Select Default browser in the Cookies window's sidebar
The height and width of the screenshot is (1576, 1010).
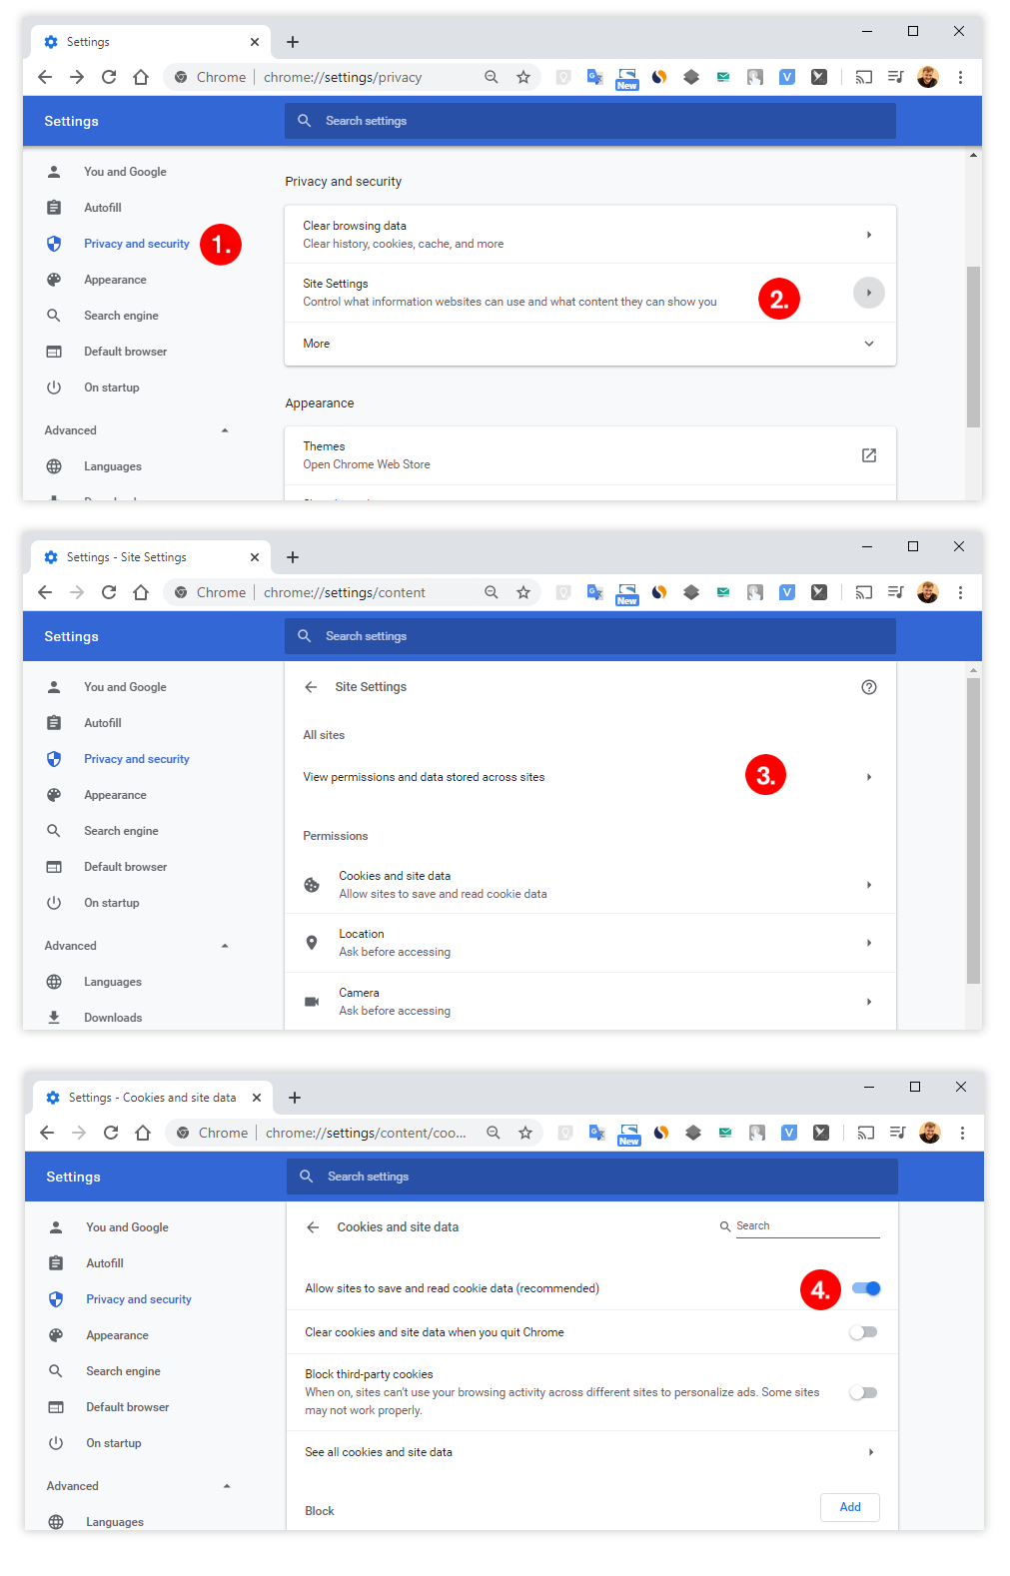pos(128,1407)
